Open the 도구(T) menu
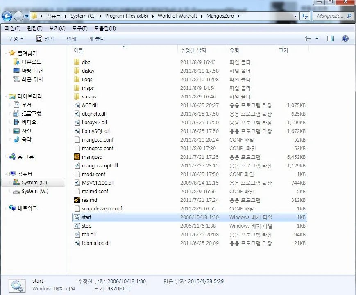 [80, 28]
